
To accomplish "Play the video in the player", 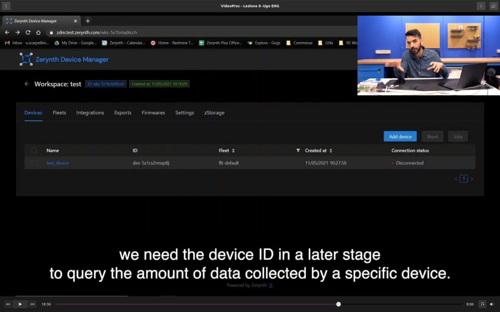I will coord(20,304).
